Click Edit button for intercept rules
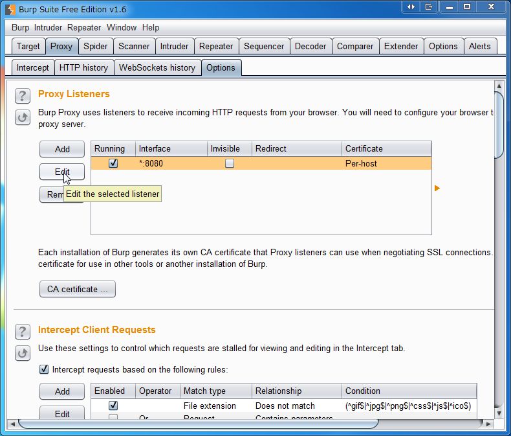The image size is (511, 436). (x=62, y=413)
